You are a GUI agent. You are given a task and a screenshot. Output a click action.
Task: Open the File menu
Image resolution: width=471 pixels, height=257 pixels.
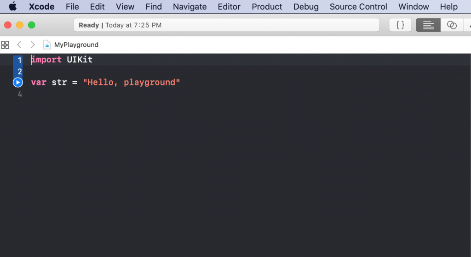point(72,6)
